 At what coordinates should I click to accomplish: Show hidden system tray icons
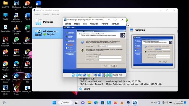pos(152,103)
